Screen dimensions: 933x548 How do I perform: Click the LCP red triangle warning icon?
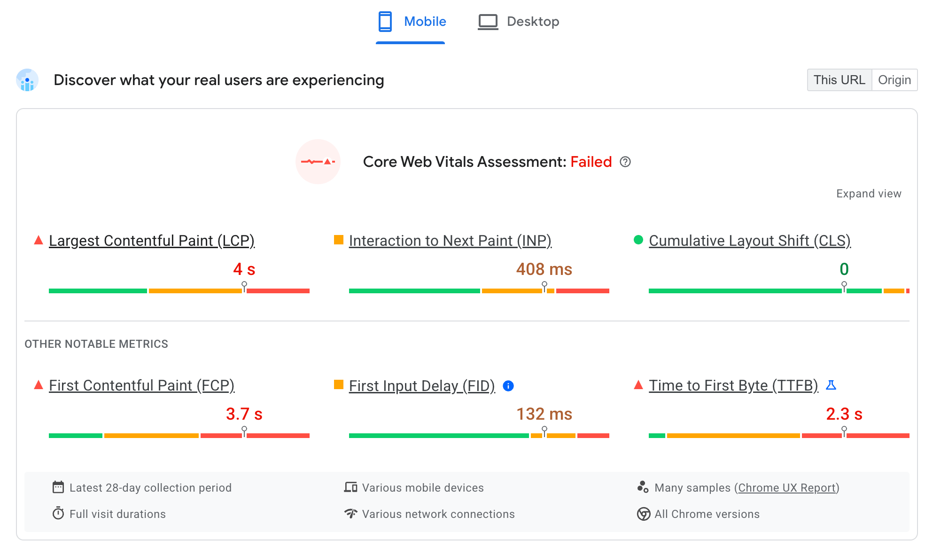point(38,240)
